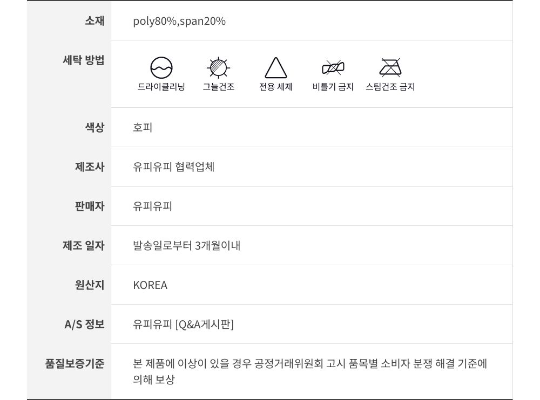Select the 소재 row header
This screenshot has height=400, width=540.
[x=94, y=21]
